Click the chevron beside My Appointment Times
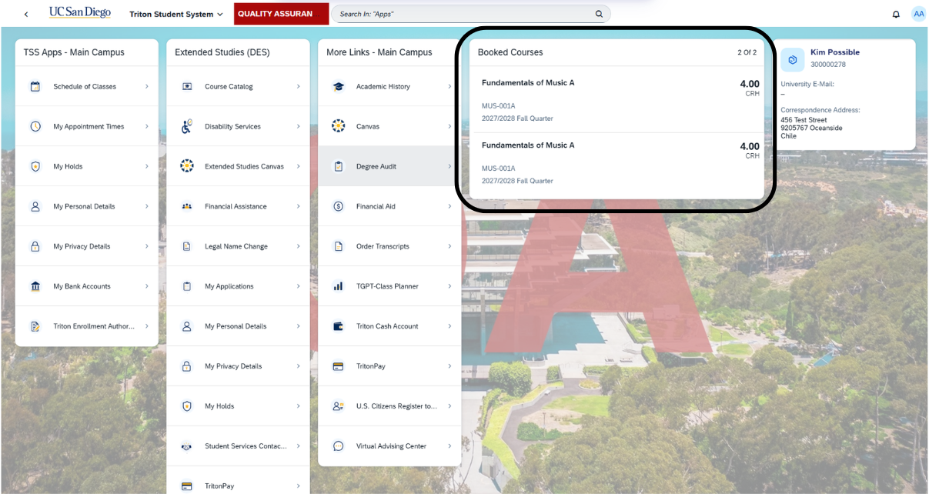 coord(146,126)
